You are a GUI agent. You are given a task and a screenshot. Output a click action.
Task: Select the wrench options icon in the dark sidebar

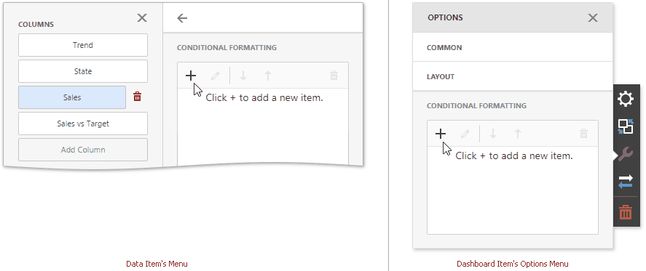click(x=626, y=154)
